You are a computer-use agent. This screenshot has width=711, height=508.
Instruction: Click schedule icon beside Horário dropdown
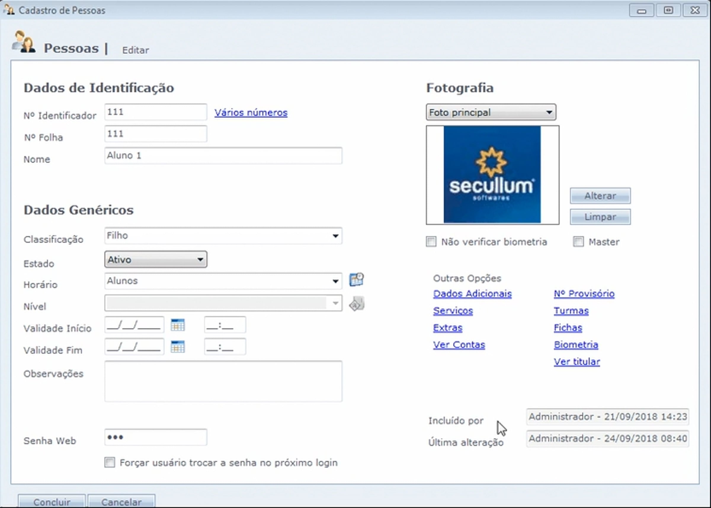pos(356,280)
